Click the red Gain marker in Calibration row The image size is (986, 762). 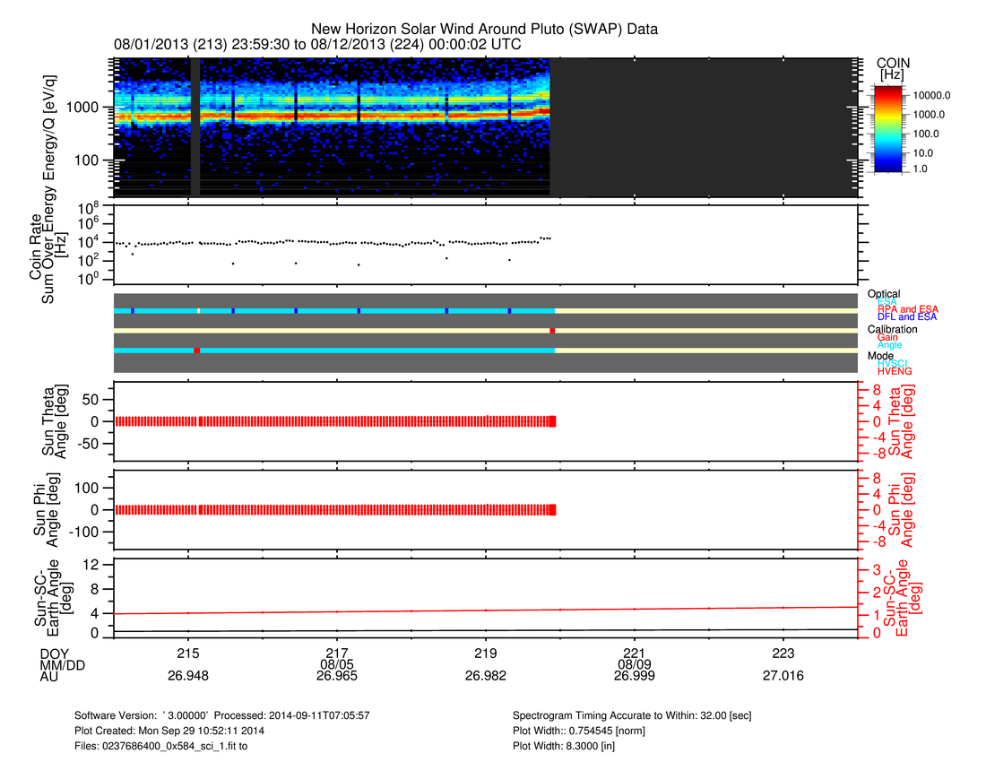pyautogui.click(x=552, y=331)
